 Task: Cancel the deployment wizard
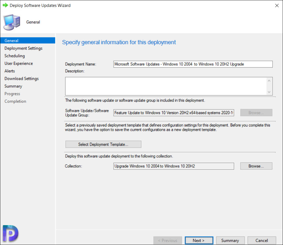click(x=262, y=241)
